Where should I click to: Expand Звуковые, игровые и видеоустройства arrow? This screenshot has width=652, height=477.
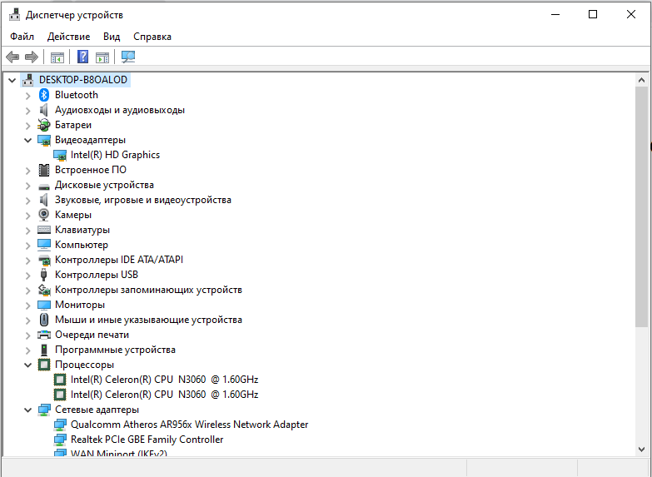point(27,200)
